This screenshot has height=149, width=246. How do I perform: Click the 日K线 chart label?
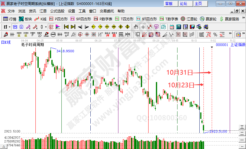point(6,42)
